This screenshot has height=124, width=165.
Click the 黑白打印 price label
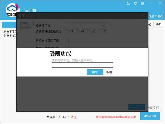point(10,31)
